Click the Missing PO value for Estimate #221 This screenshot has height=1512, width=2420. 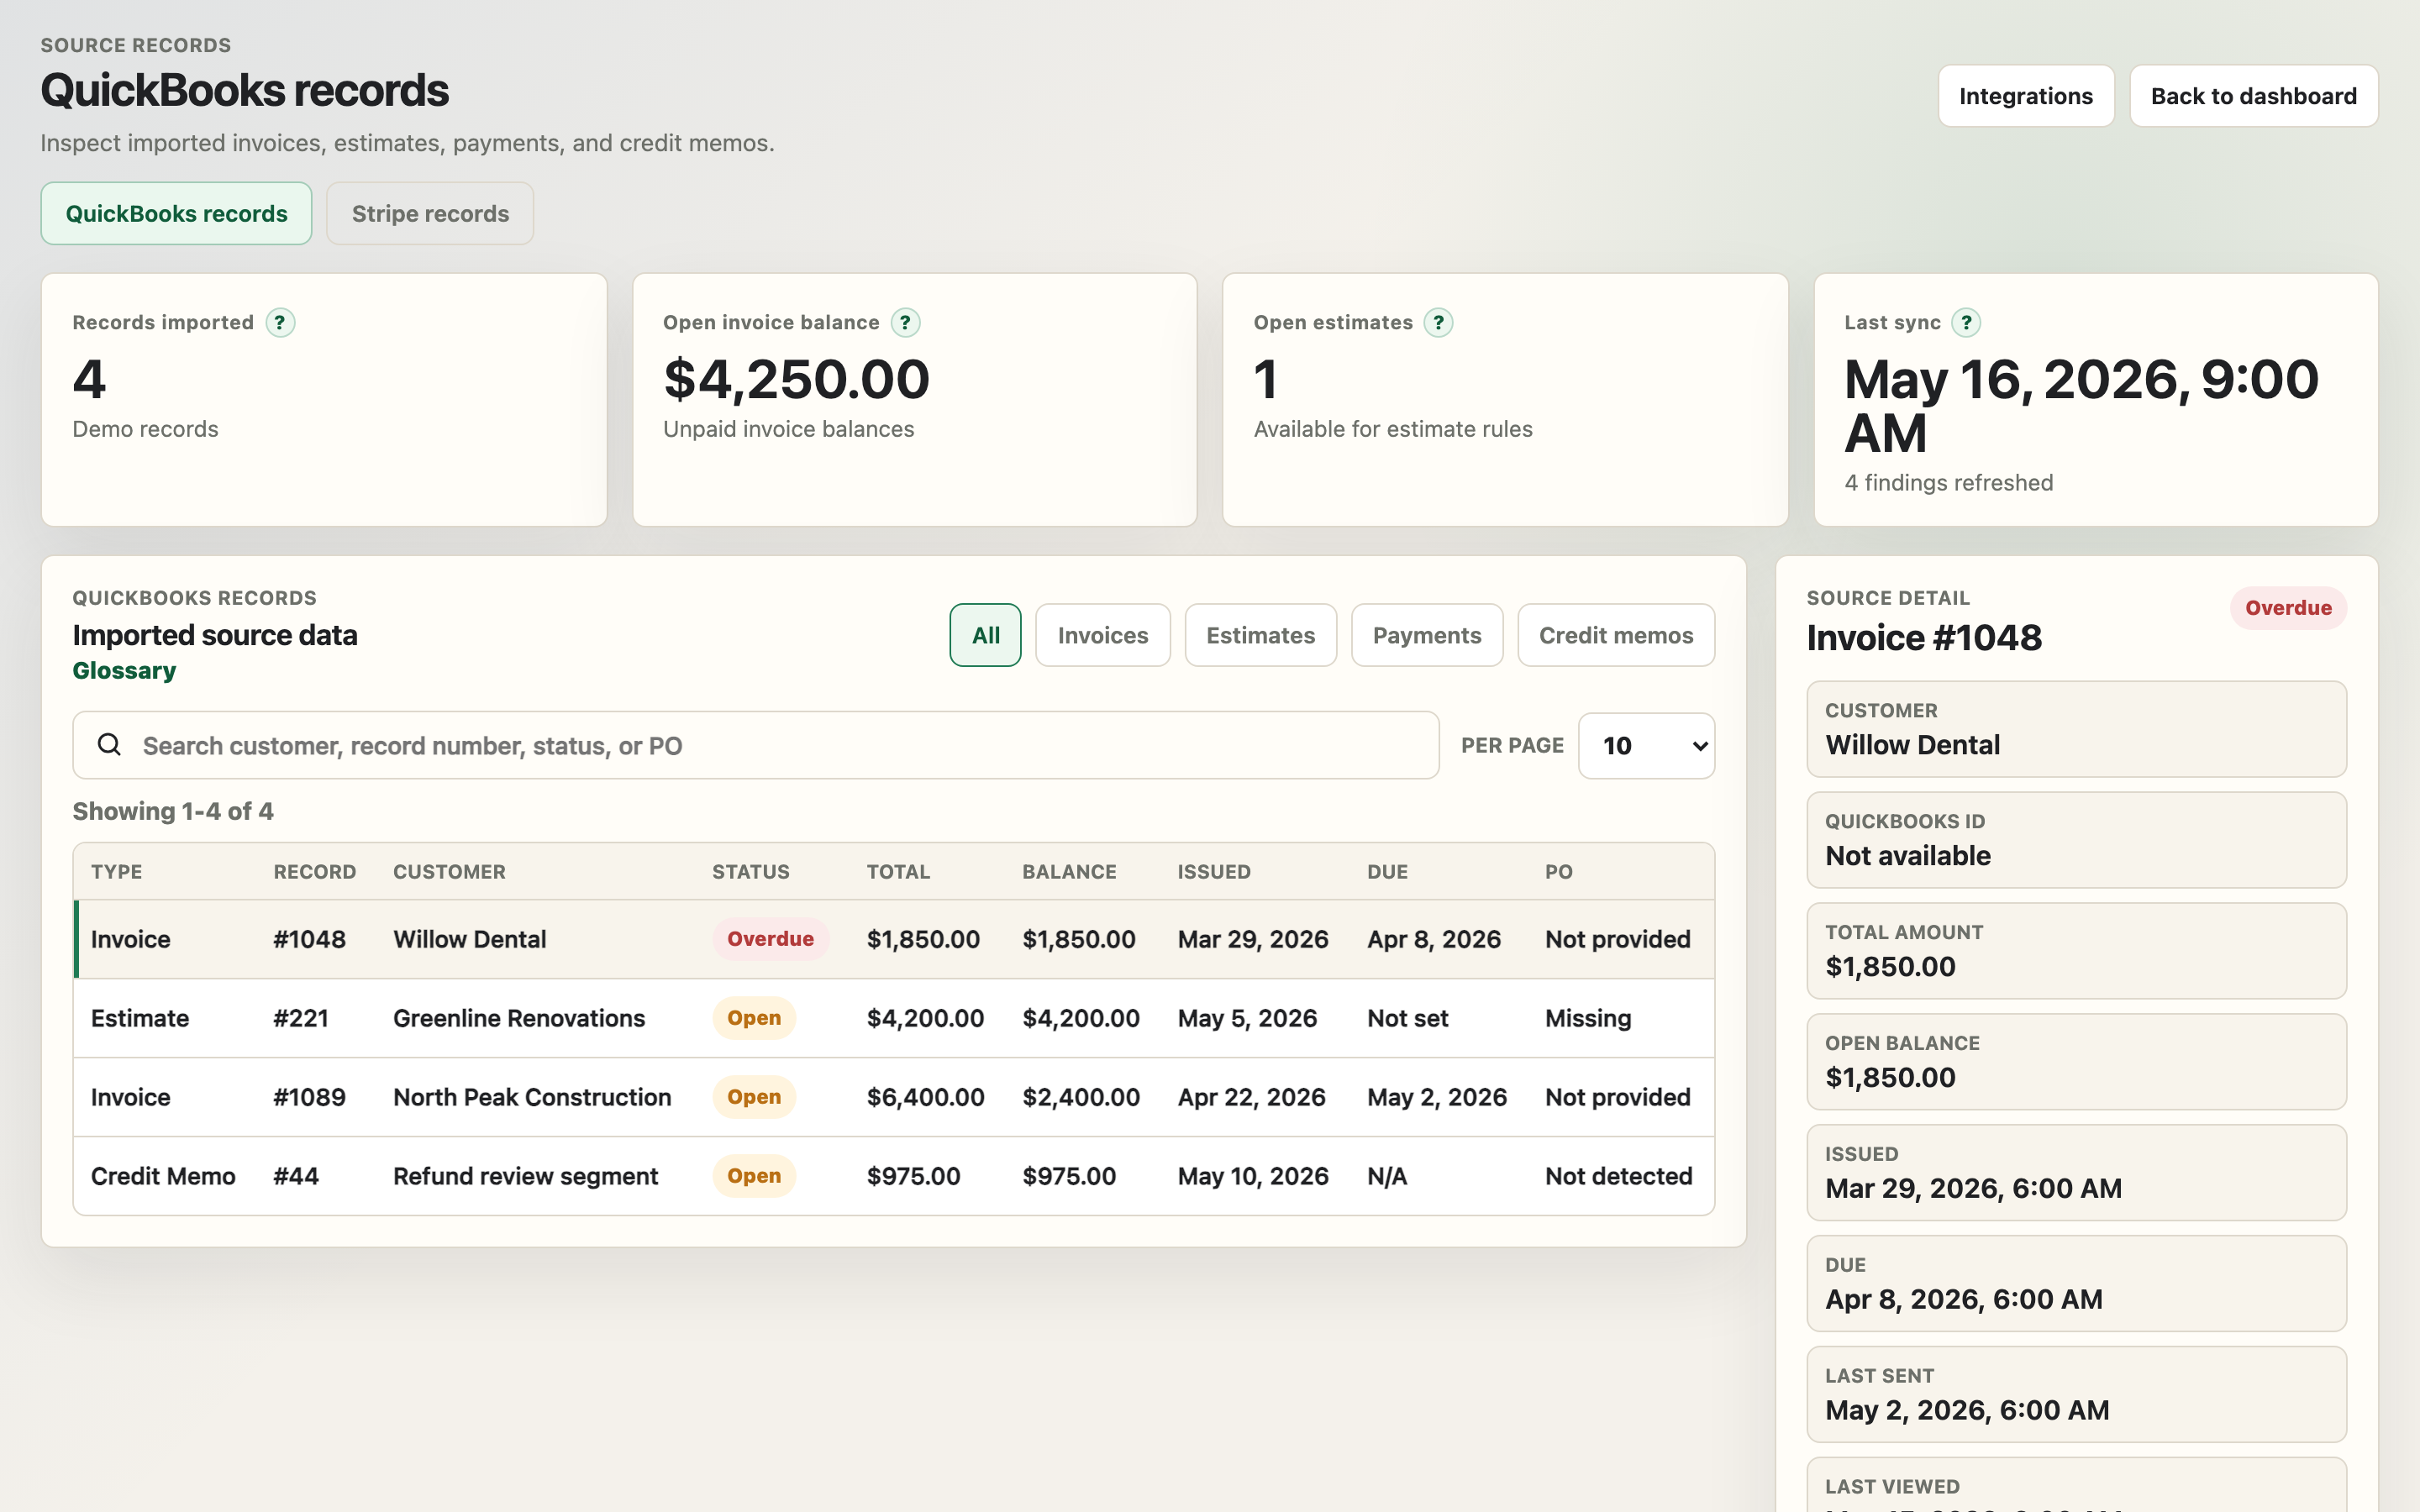(1587, 1018)
